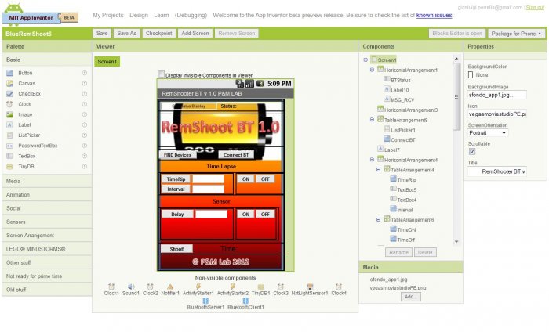Image resolution: width=549 pixels, height=332 pixels.
Task: Select ActivityStarter1 non-visible component
Action: pos(198,290)
